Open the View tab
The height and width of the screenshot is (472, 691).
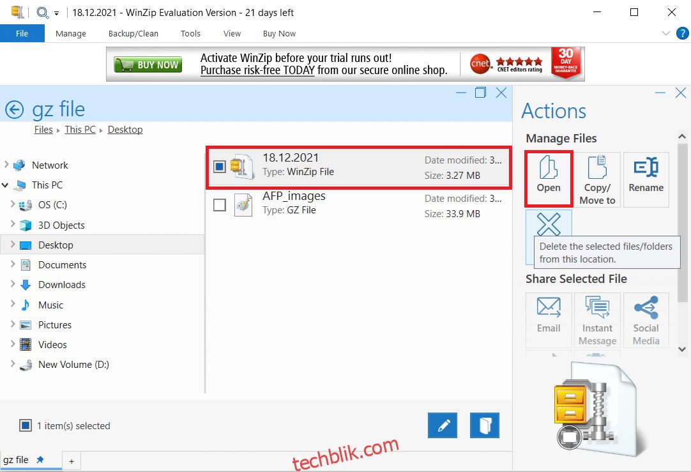pos(232,33)
